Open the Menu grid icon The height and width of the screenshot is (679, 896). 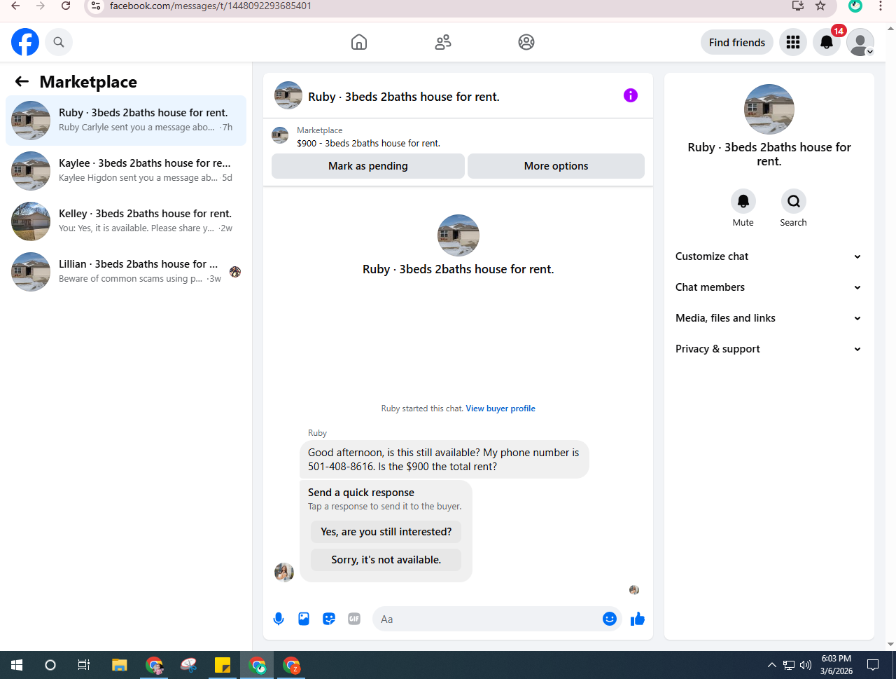[793, 42]
